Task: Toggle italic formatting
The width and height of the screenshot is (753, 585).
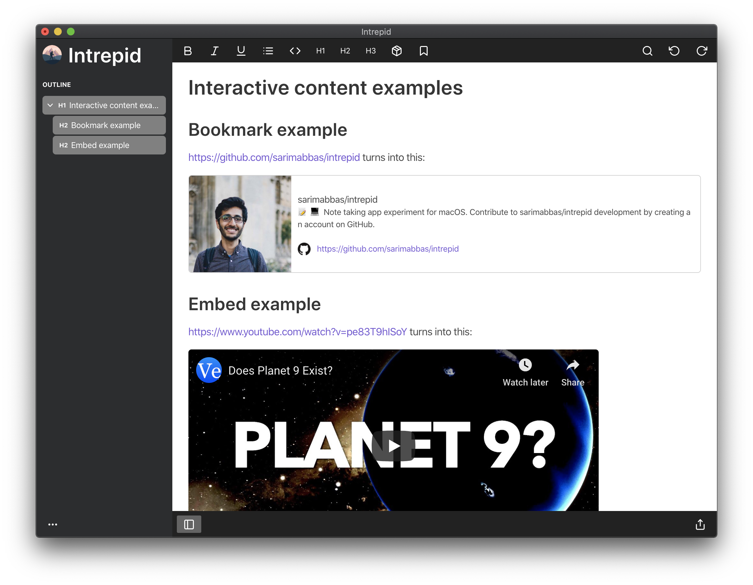Action: (x=214, y=51)
